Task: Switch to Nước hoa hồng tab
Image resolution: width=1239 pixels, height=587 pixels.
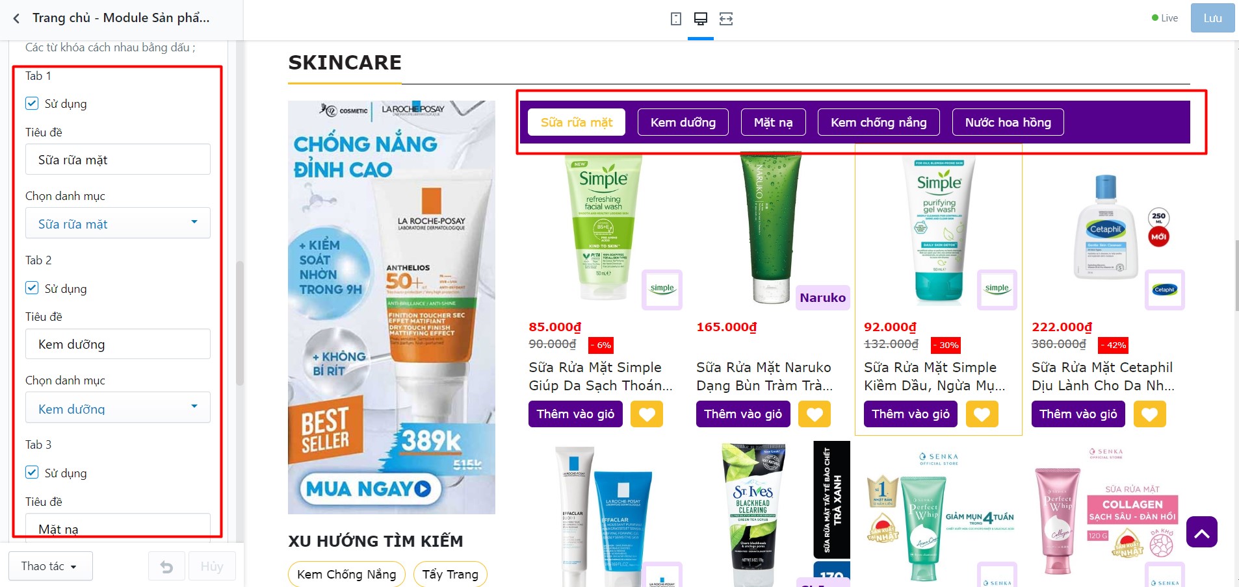Action: [x=1008, y=122]
